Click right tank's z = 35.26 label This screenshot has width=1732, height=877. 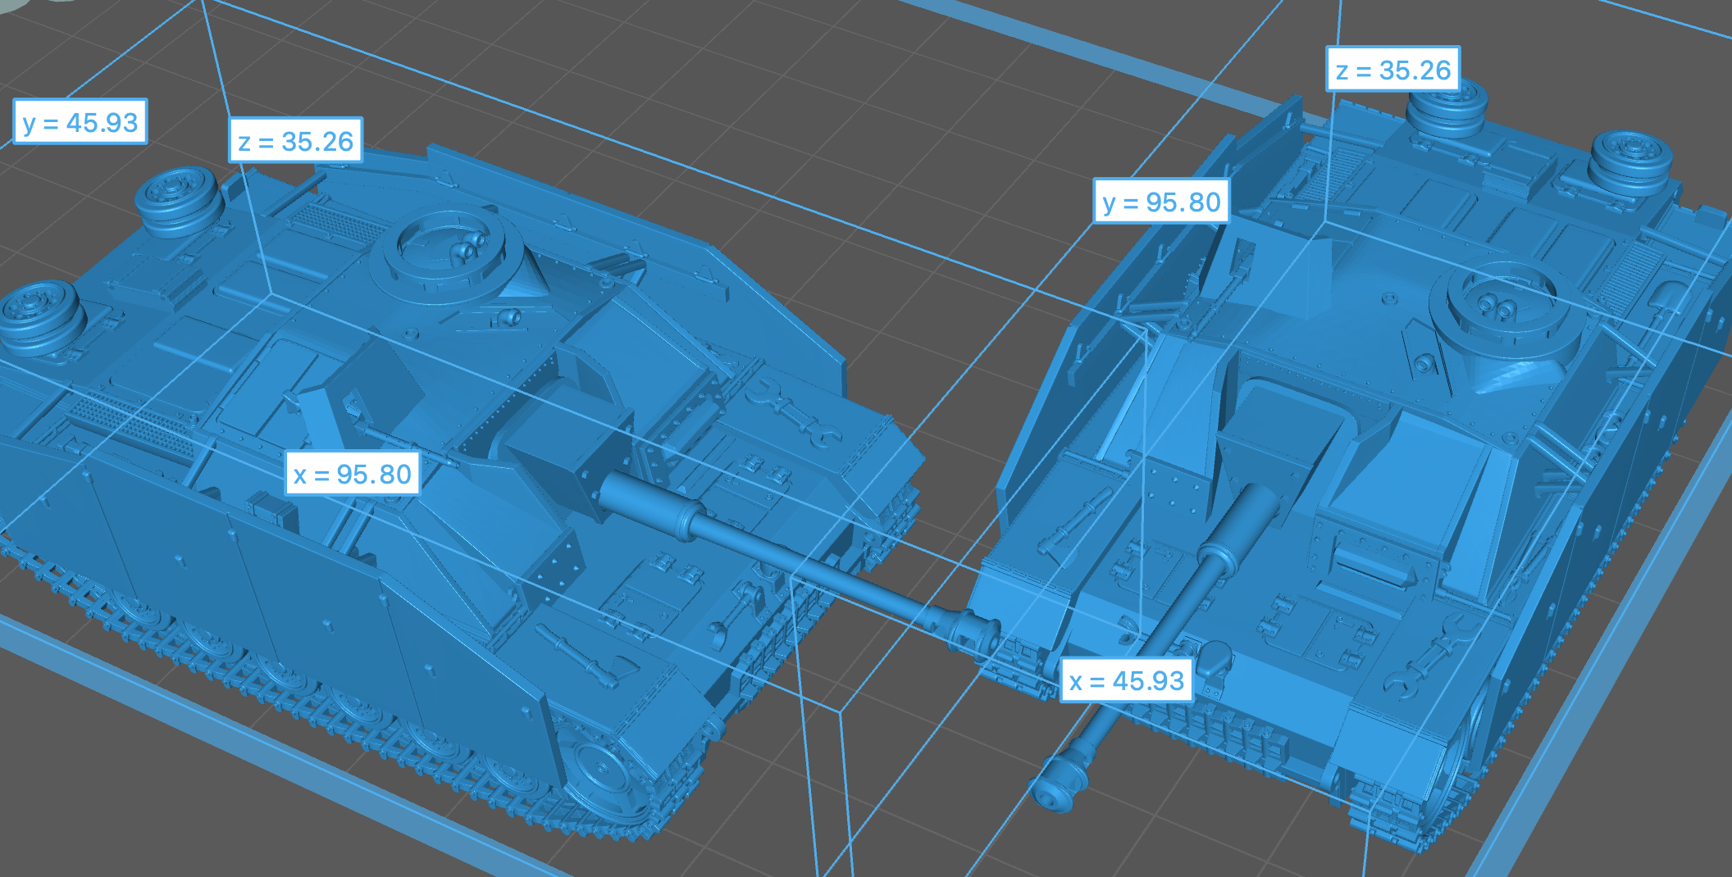[x=1393, y=70]
